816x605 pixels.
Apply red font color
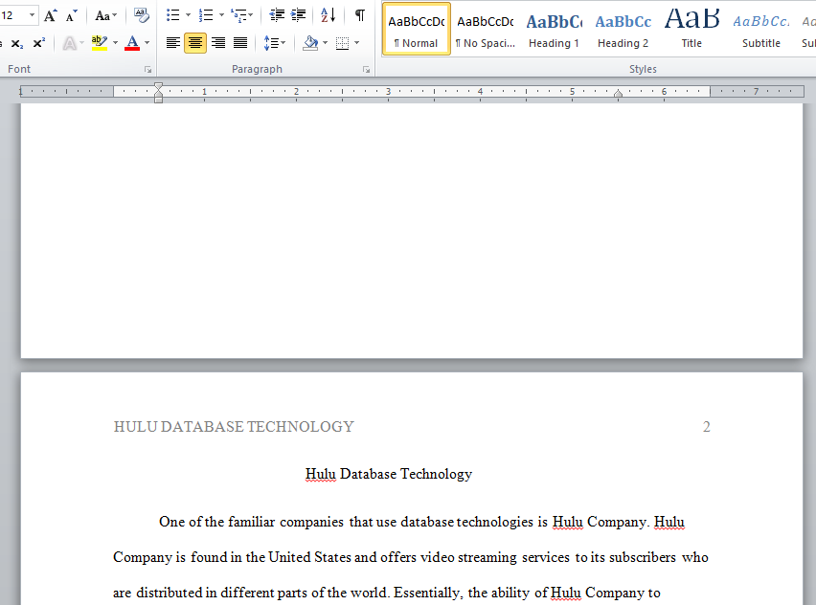pyautogui.click(x=133, y=43)
